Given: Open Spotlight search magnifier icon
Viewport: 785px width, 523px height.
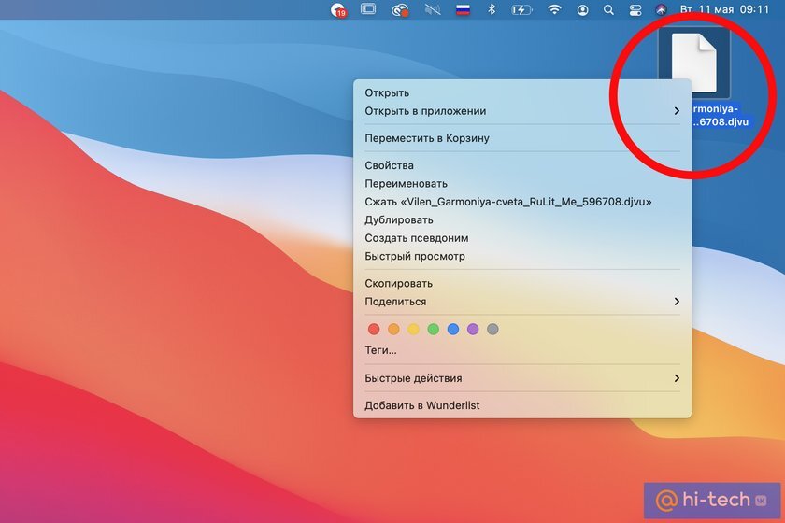Looking at the screenshot, I should 608,9.
